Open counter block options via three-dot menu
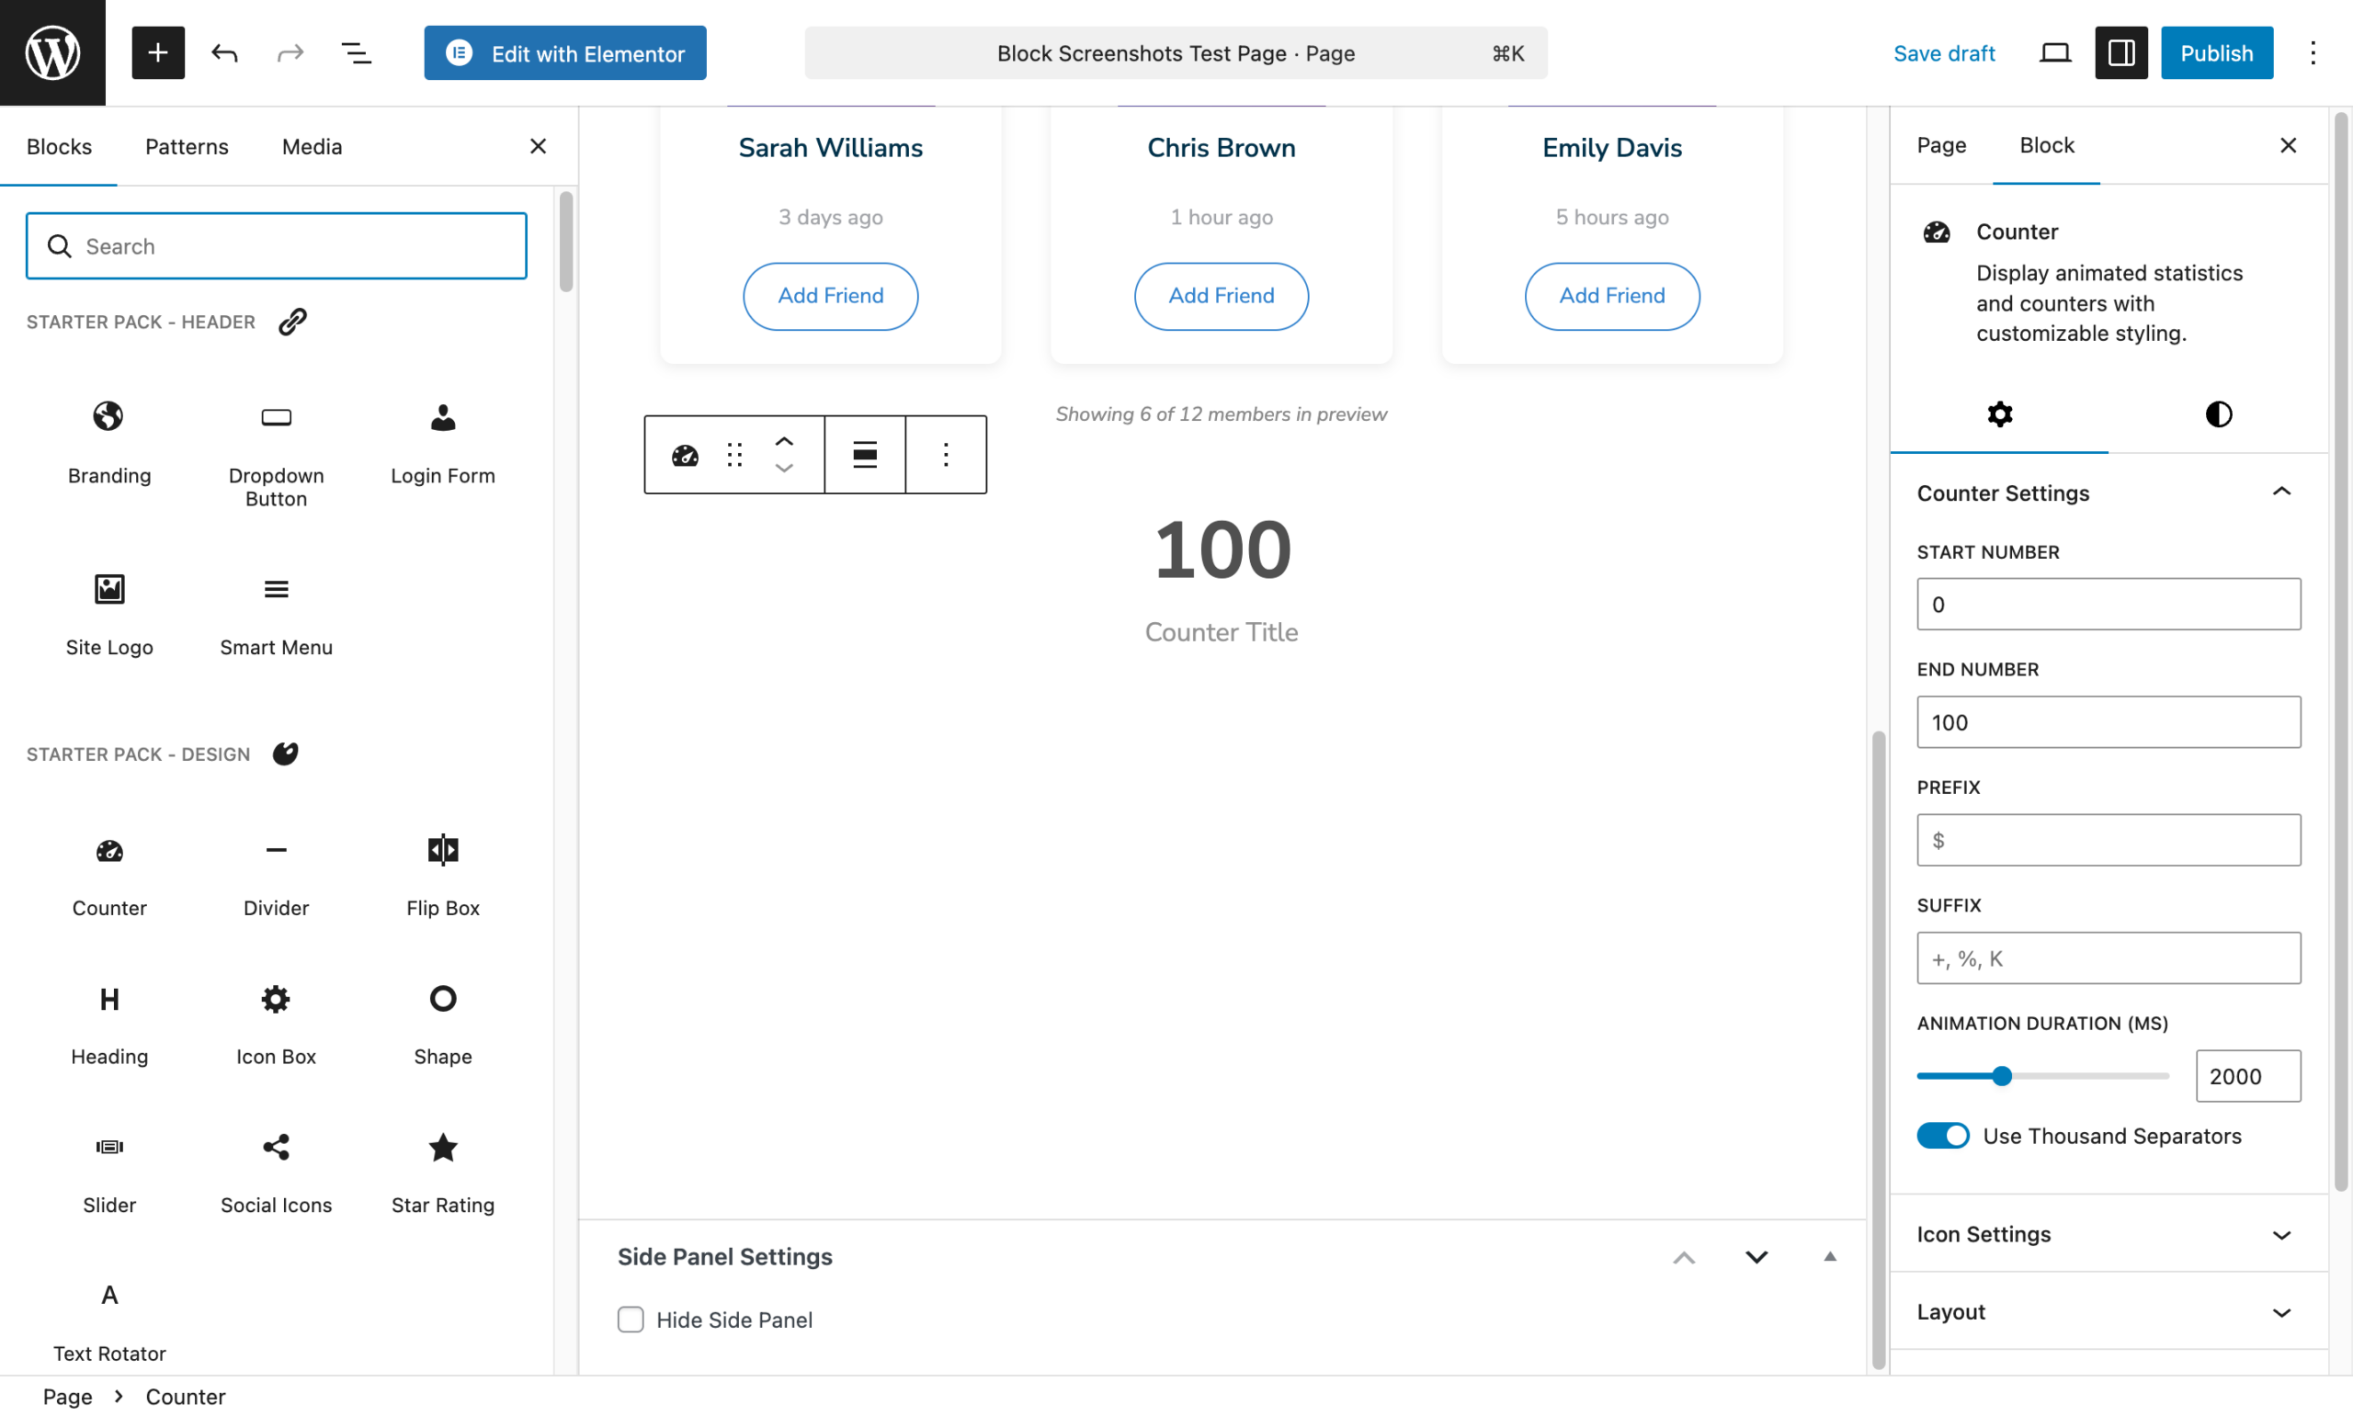 [946, 454]
